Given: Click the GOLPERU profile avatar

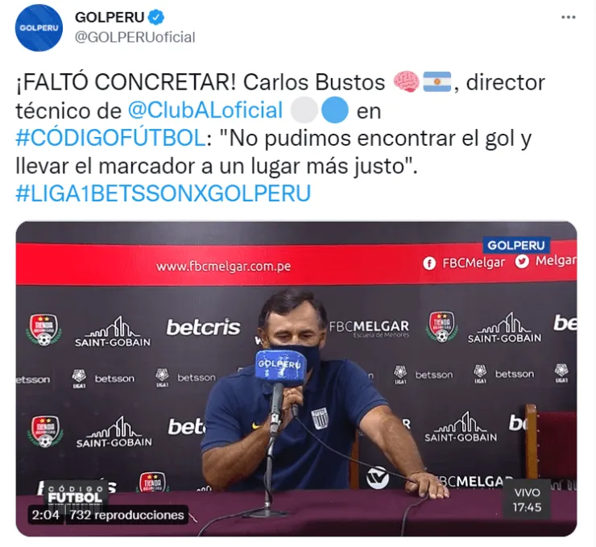Looking at the screenshot, I should [x=39, y=27].
